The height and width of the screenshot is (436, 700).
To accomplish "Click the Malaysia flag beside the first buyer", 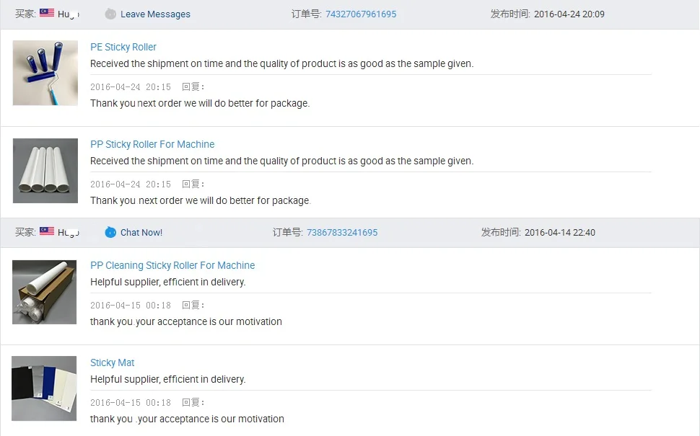I will coord(47,13).
